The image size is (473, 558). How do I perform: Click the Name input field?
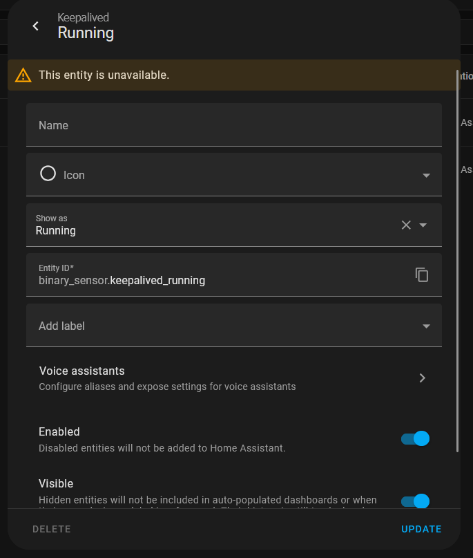tap(233, 125)
